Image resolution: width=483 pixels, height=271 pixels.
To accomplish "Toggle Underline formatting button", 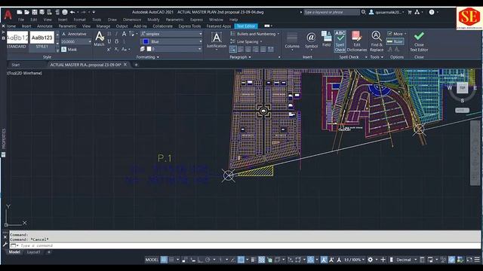I will [x=109, y=41].
